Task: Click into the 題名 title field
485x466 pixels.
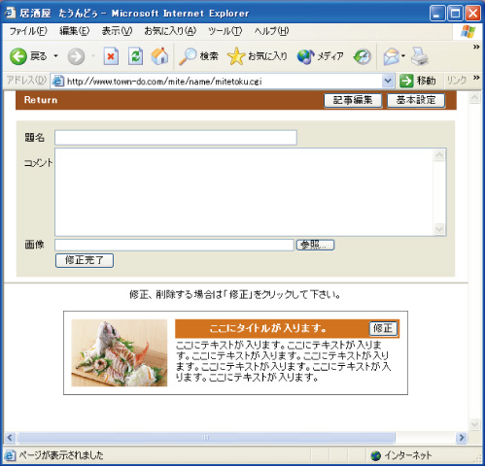Action: tap(176, 138)
